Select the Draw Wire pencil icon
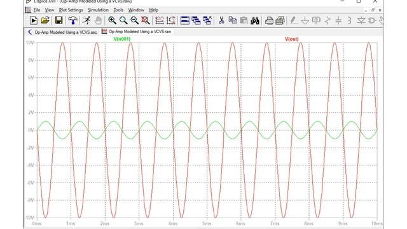Screen dimensions: 407x229 coord(294,20)
